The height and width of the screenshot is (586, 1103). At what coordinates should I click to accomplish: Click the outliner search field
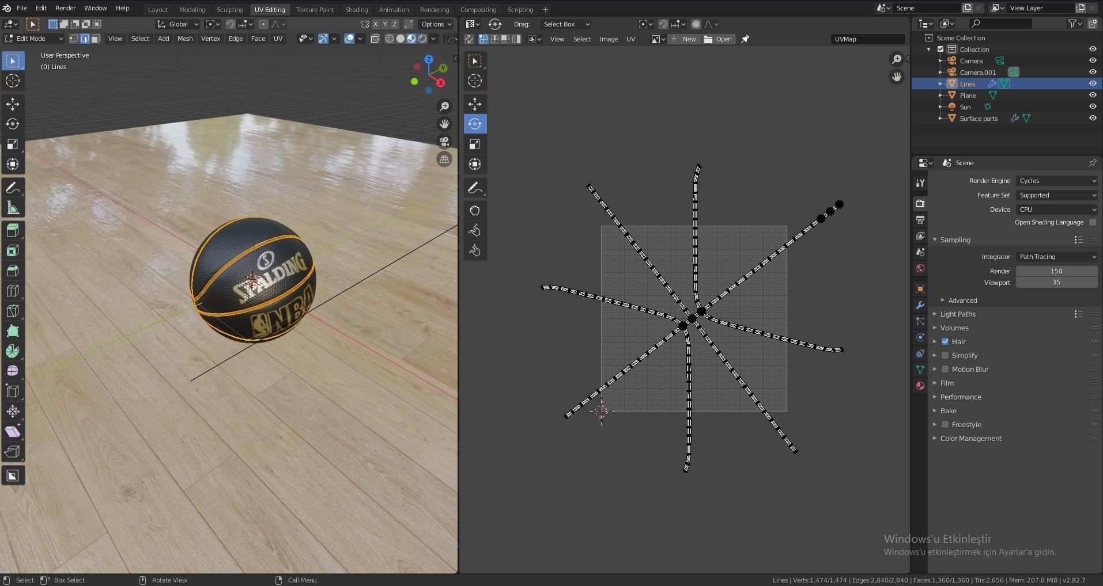click(1000, 24)
